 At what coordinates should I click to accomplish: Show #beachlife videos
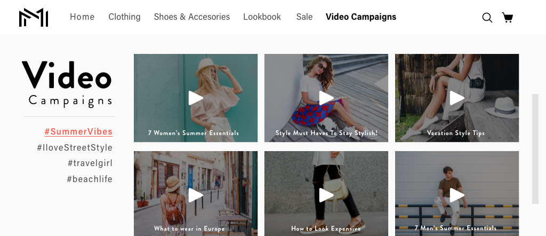click(x=90, y=179)
